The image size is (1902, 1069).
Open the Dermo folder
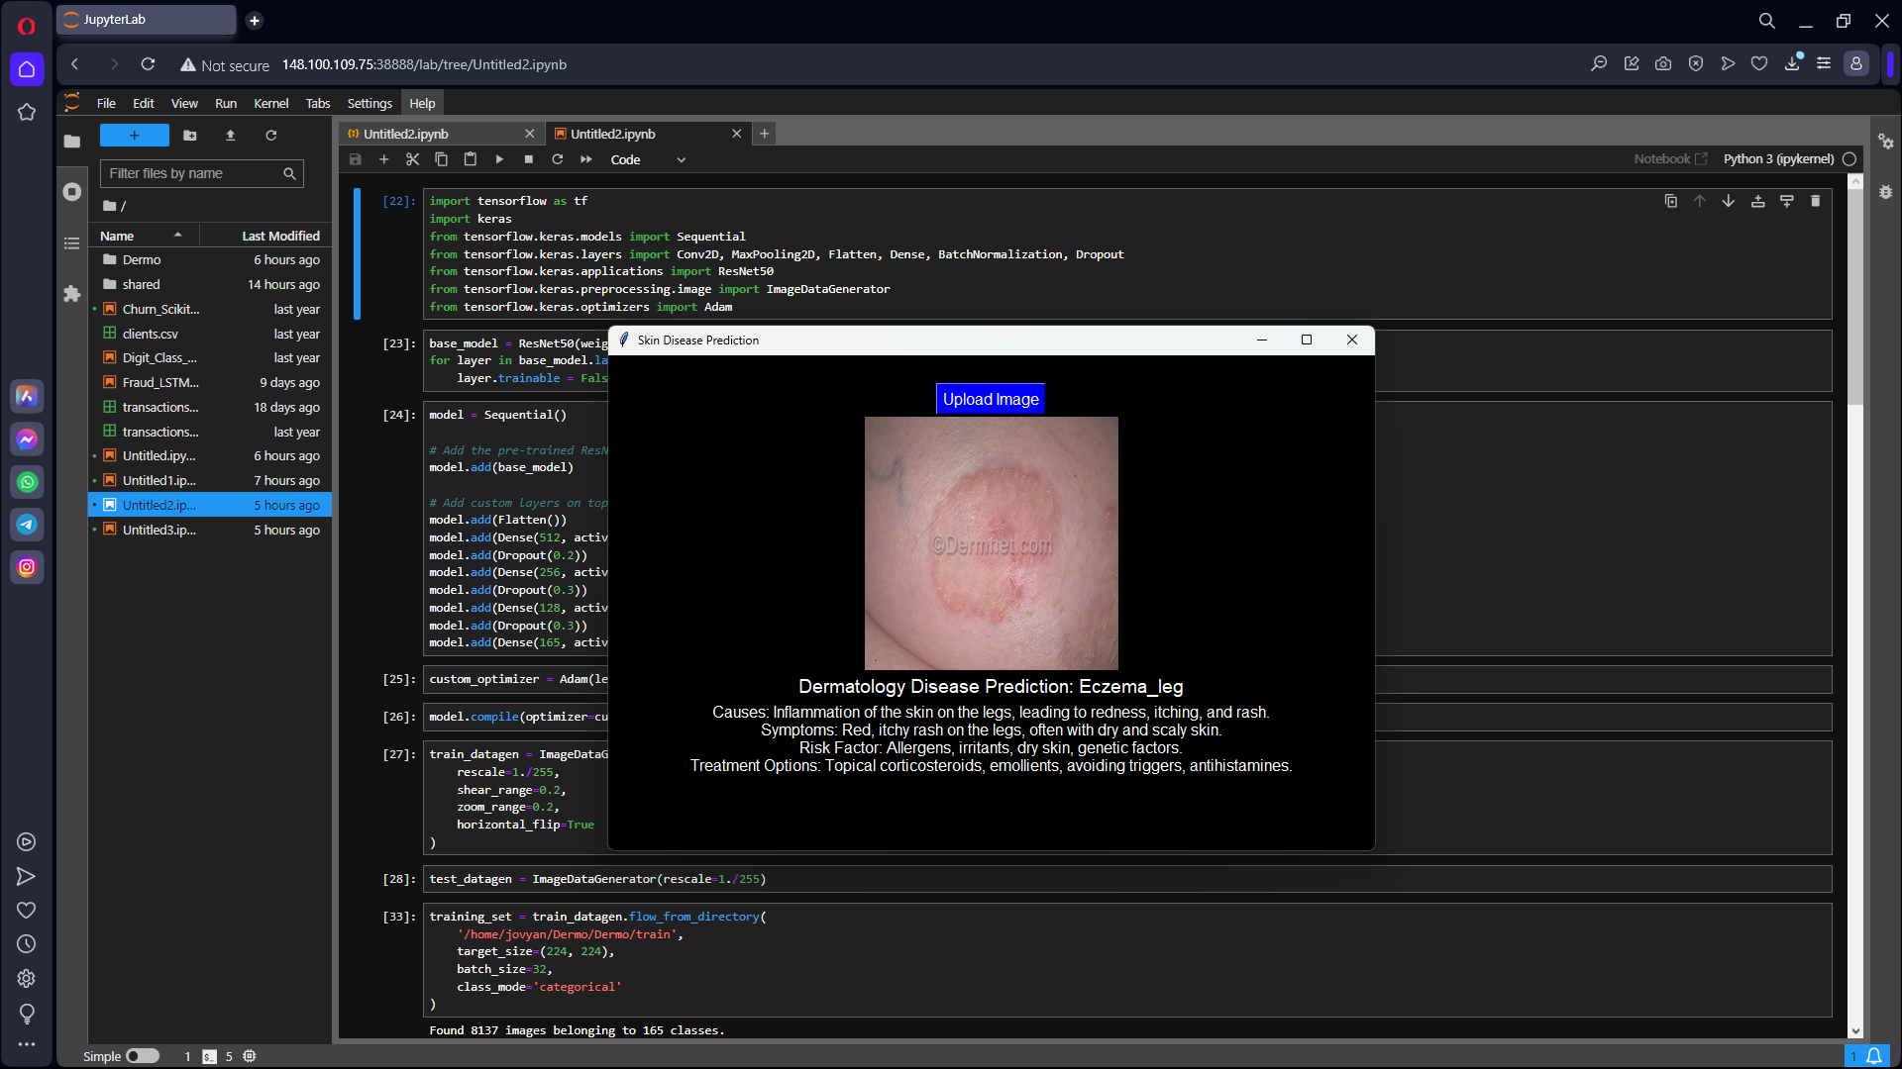point(142,259)
